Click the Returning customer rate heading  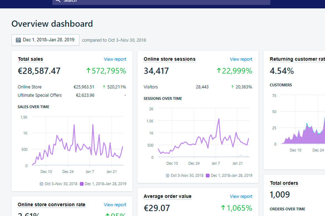[x=297, y=59]
